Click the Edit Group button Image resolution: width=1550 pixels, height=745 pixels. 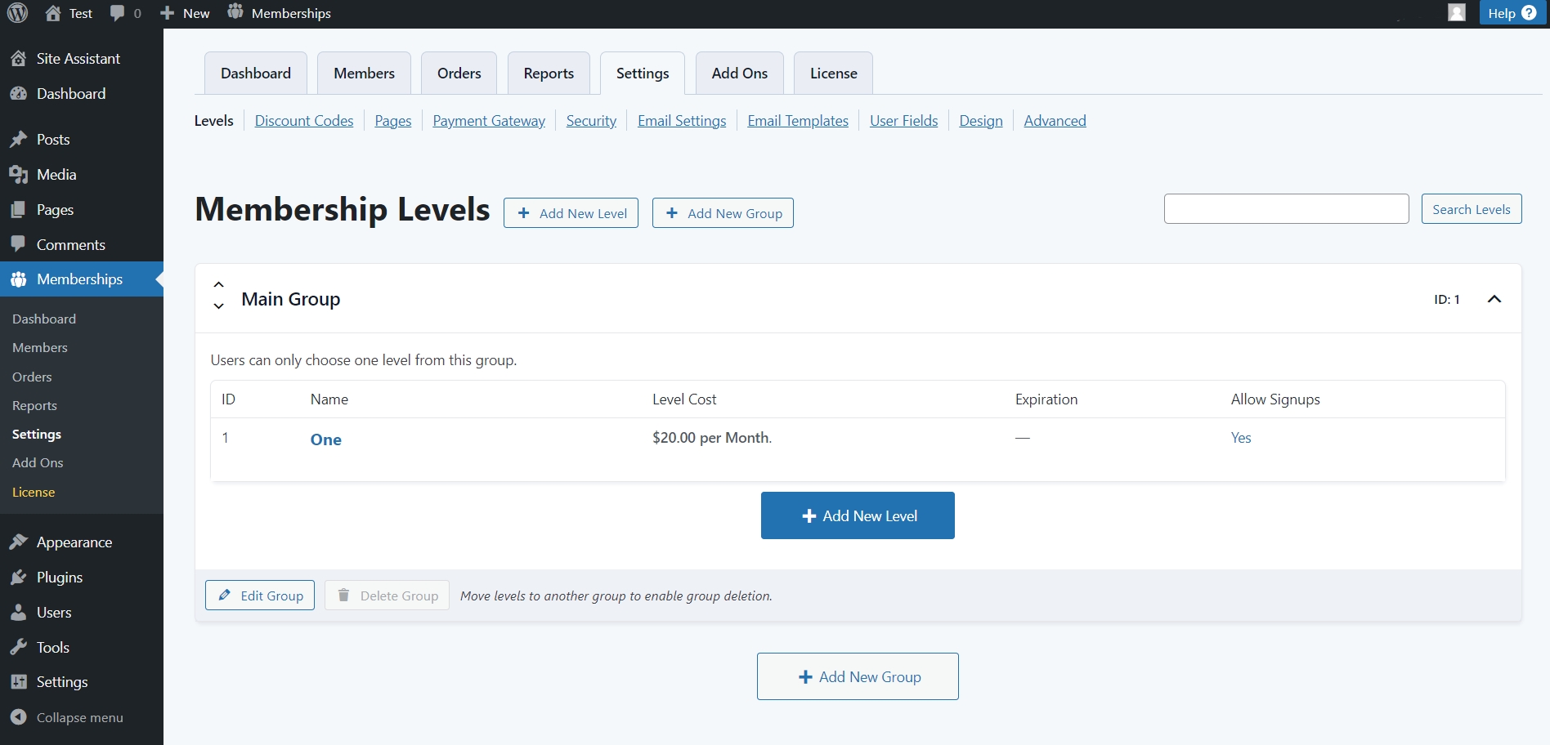[260, 596]
